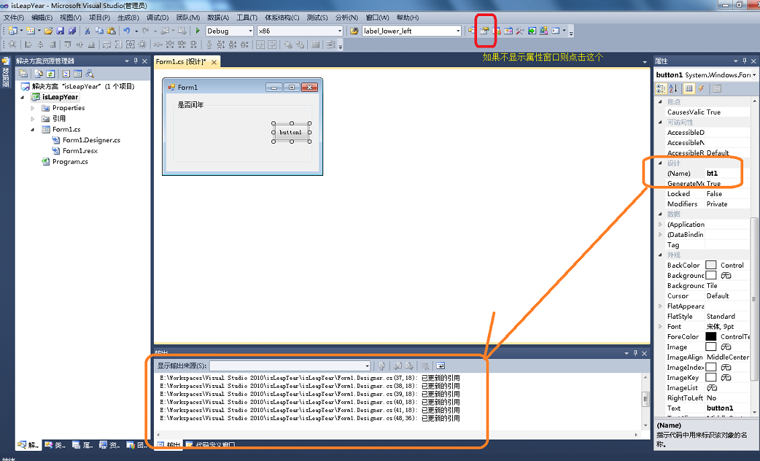Click the Open File folder icon
The image size is (760, 461).
pyautogui.click(x=48, y=30)
